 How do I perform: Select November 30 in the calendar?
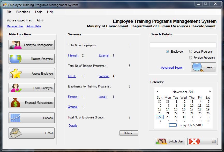click(x=184, y=117)
